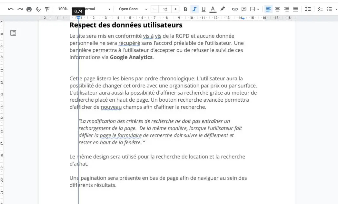The image size is (338, 204).
Task: Click the underlined word "récupéré"
Action: pos(129,43)
